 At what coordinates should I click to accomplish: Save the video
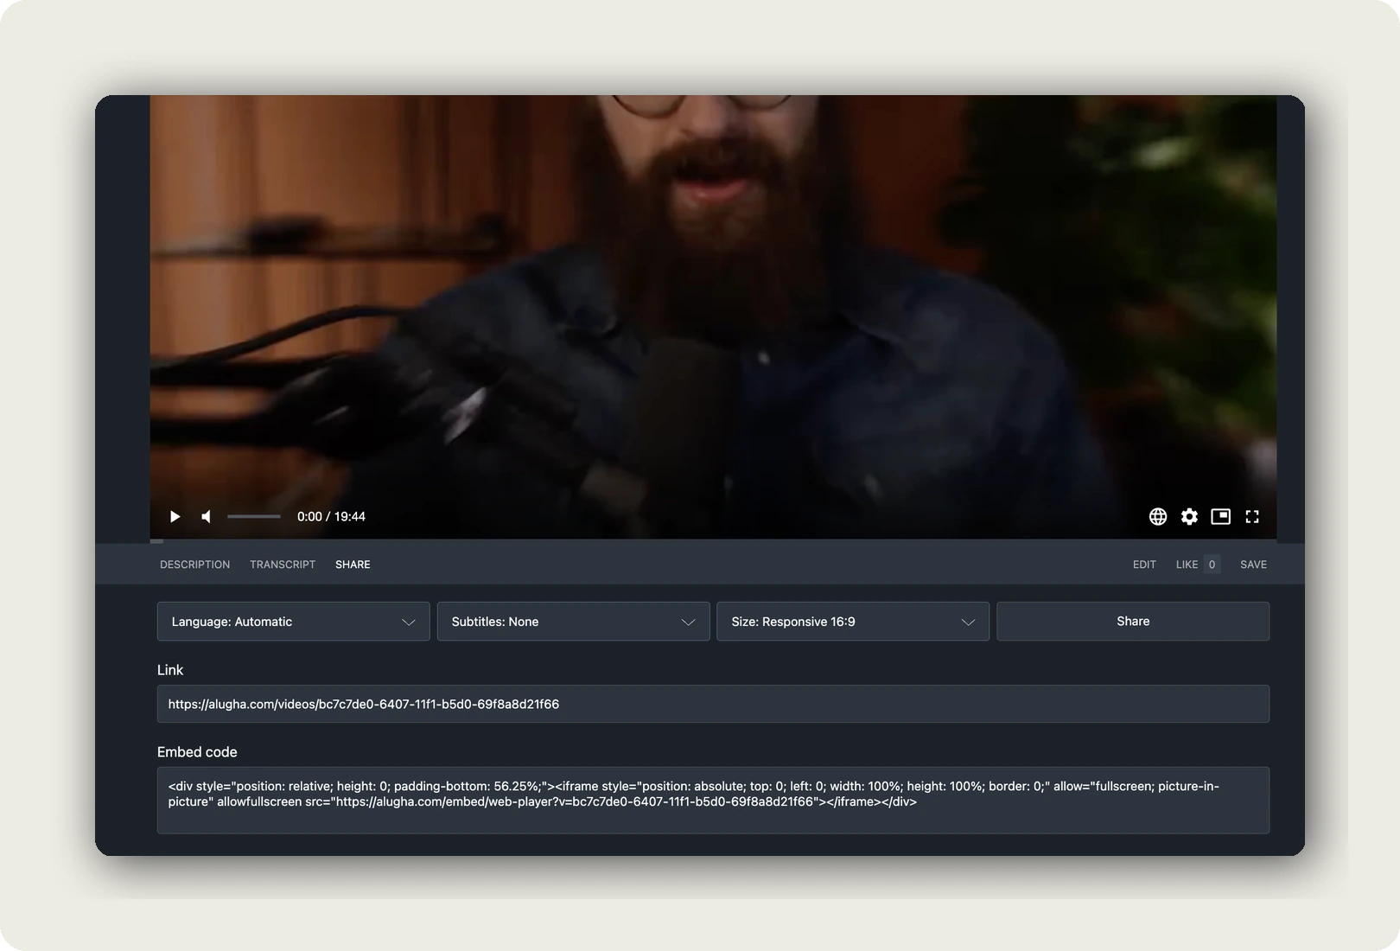1253,565
